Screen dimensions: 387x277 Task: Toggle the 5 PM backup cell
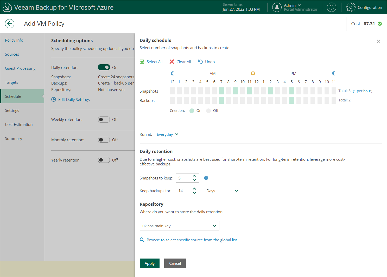tap(292, 100)
